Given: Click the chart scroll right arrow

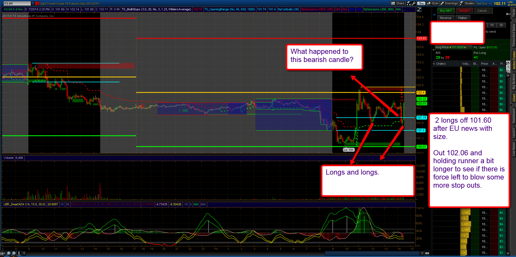Looking at the screenshot, I should pos(422,253).
